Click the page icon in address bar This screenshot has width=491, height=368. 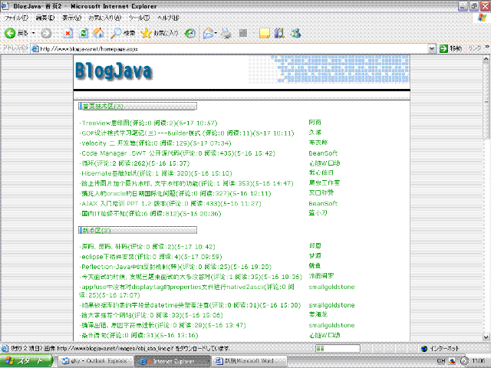[35, 48]
